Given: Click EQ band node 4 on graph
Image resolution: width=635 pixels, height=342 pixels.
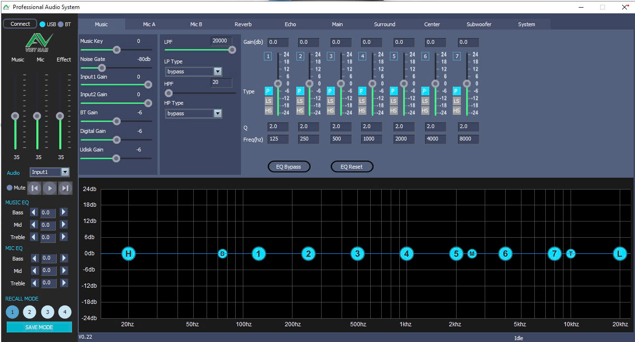Looking at the screenshot, I should click(x=406, y=253).
